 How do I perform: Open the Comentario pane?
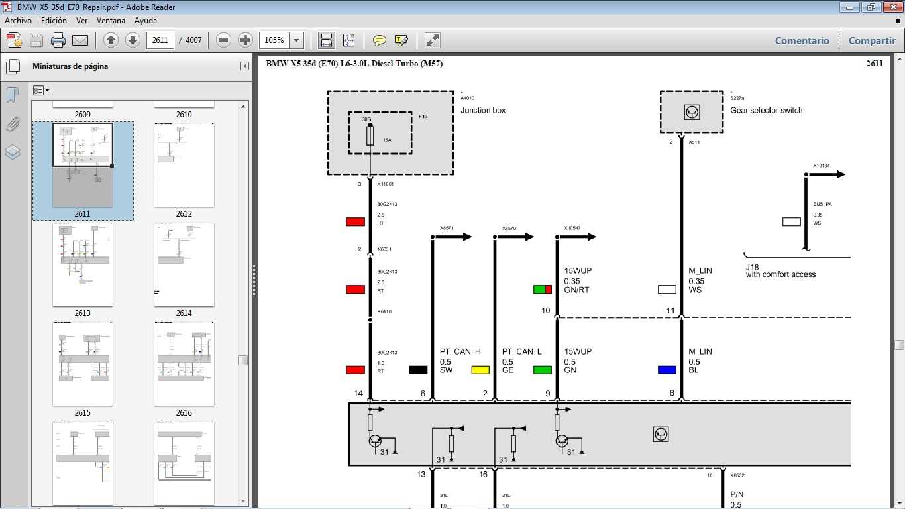coord(802,40)
